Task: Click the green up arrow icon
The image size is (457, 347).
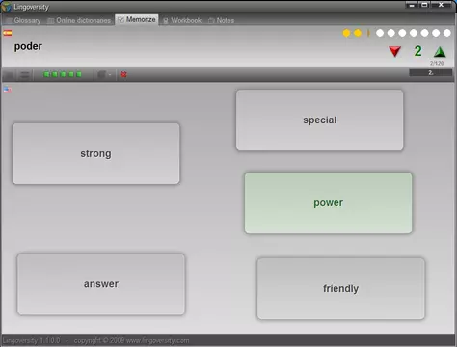Action: 440,52
